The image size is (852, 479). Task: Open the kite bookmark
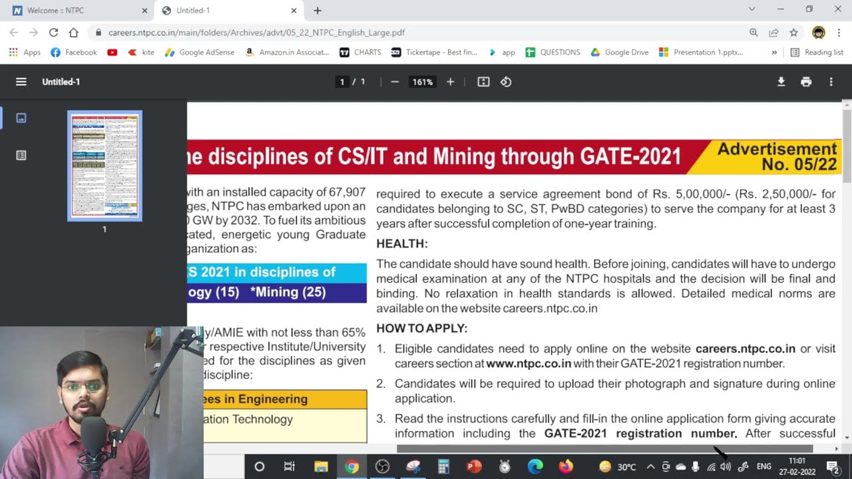(140, 52)
